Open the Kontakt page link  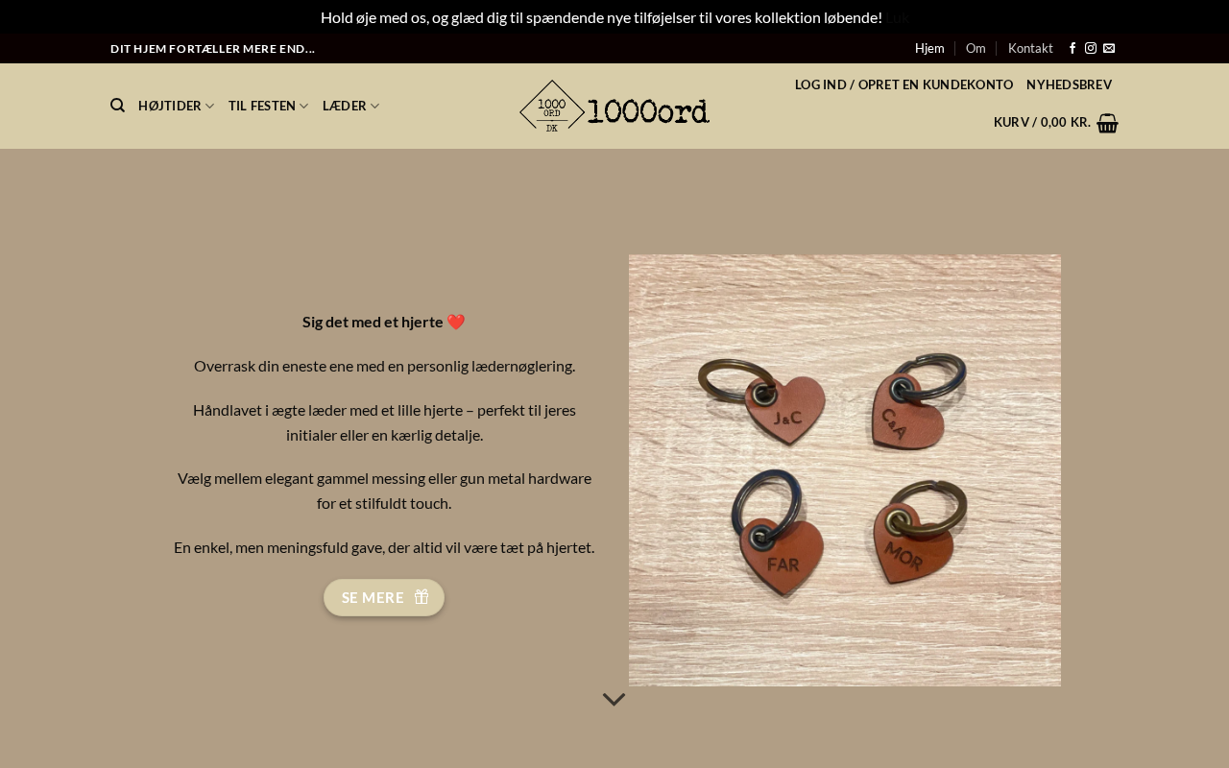[x=1030, y=48]
